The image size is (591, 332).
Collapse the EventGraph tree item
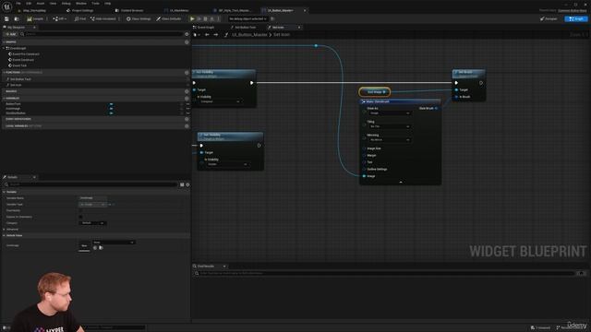click(x=4, y=48)
